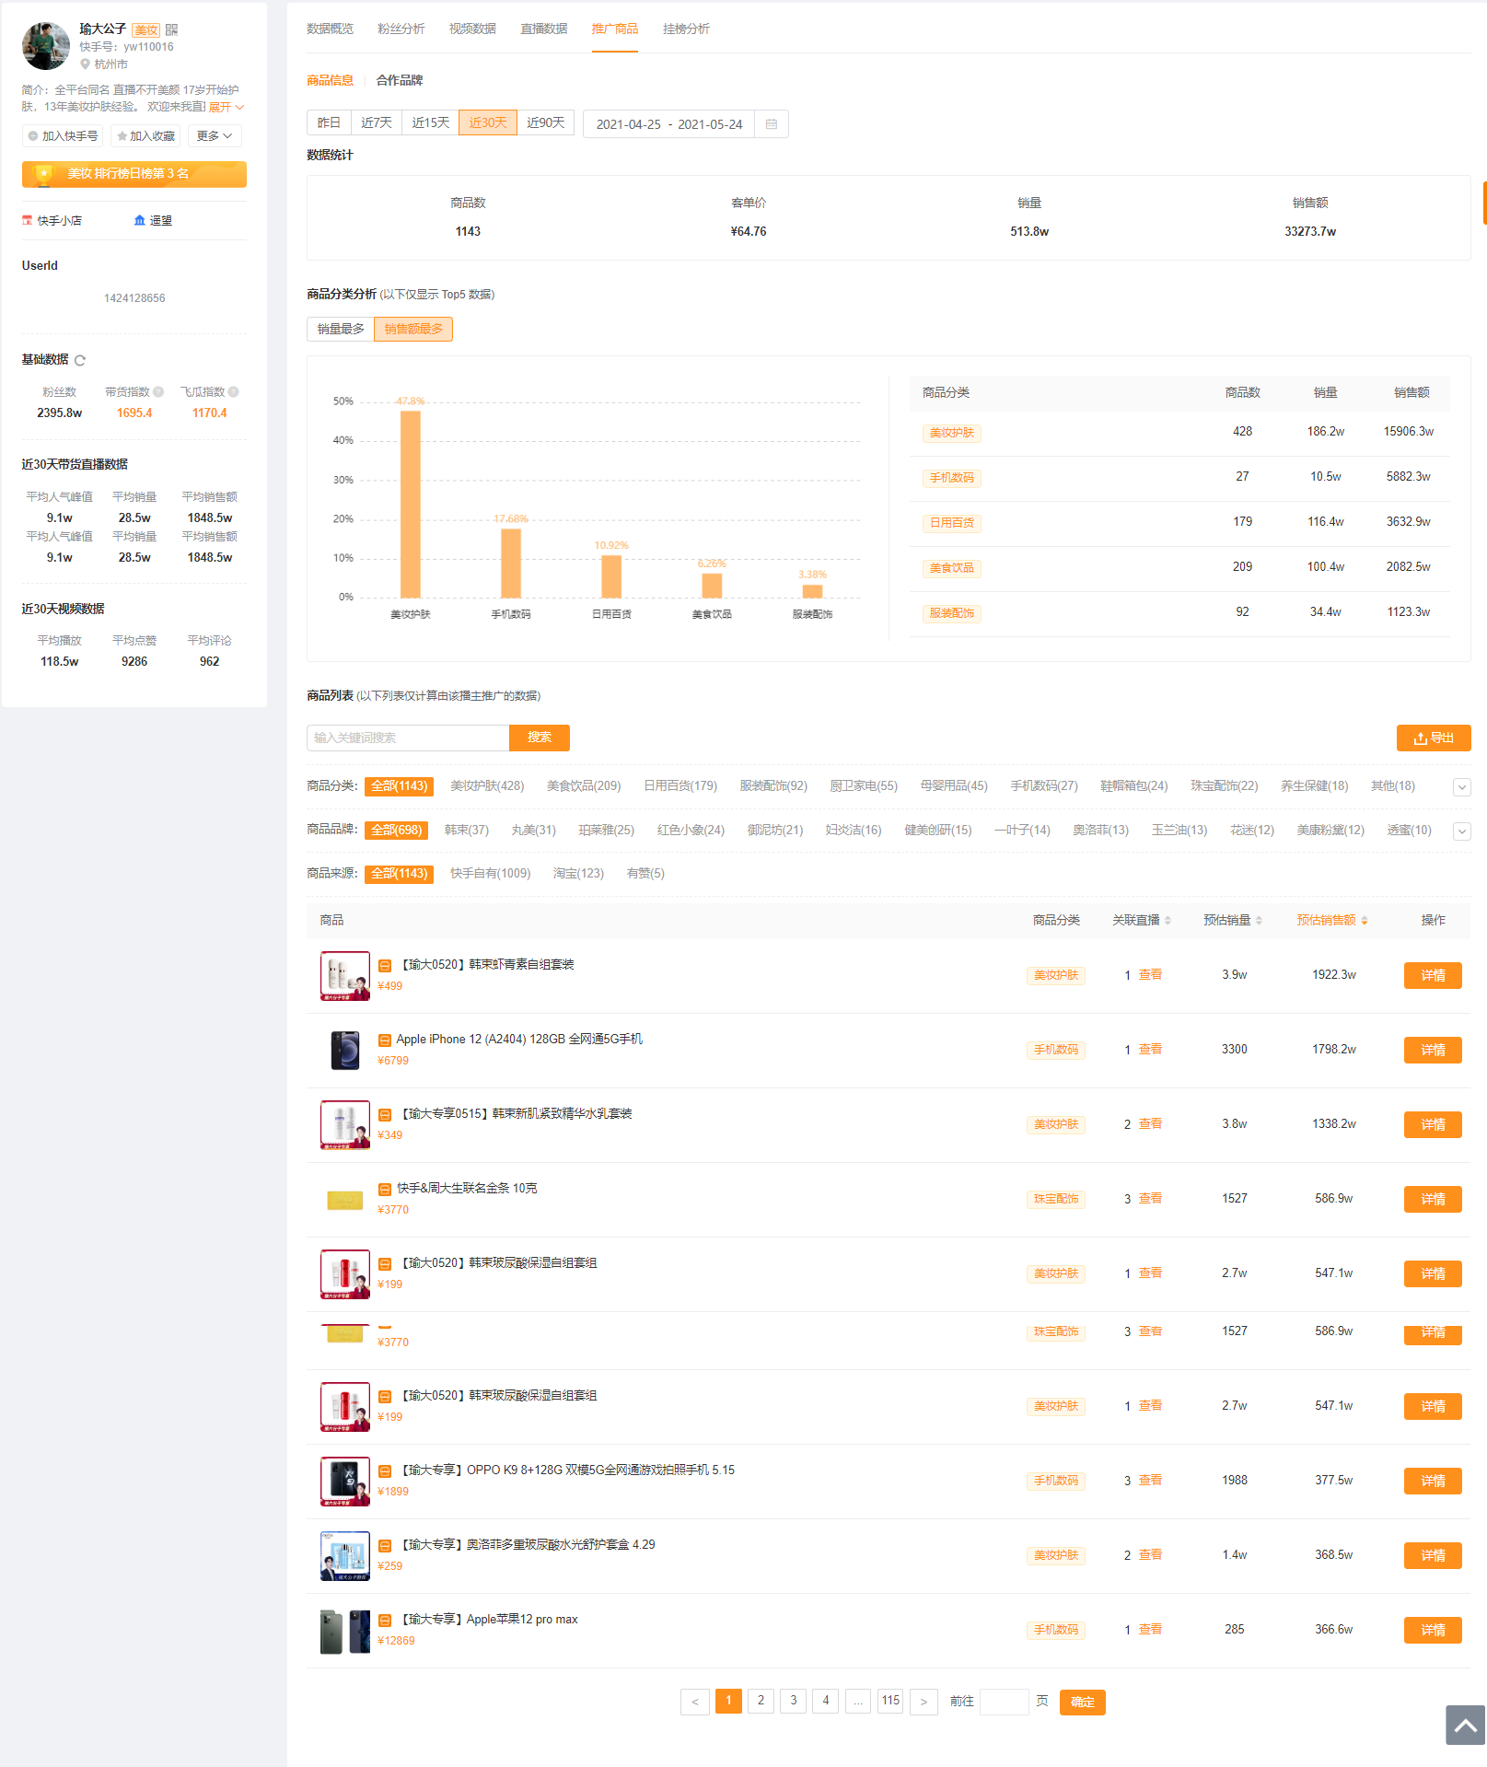Viewport: 1487px width, 1767px height.
Task: Open the calendar icon in date range picker
Action: pyautogui.click(x=772, y=124)
